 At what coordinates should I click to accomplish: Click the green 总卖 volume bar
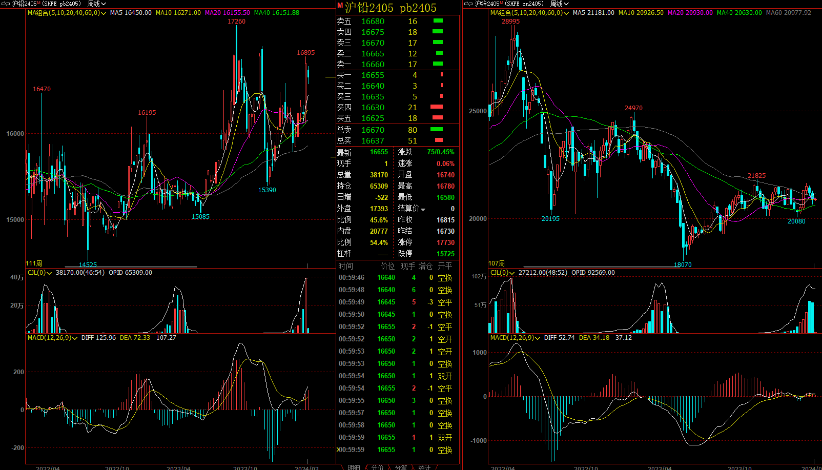click(436, 130)
